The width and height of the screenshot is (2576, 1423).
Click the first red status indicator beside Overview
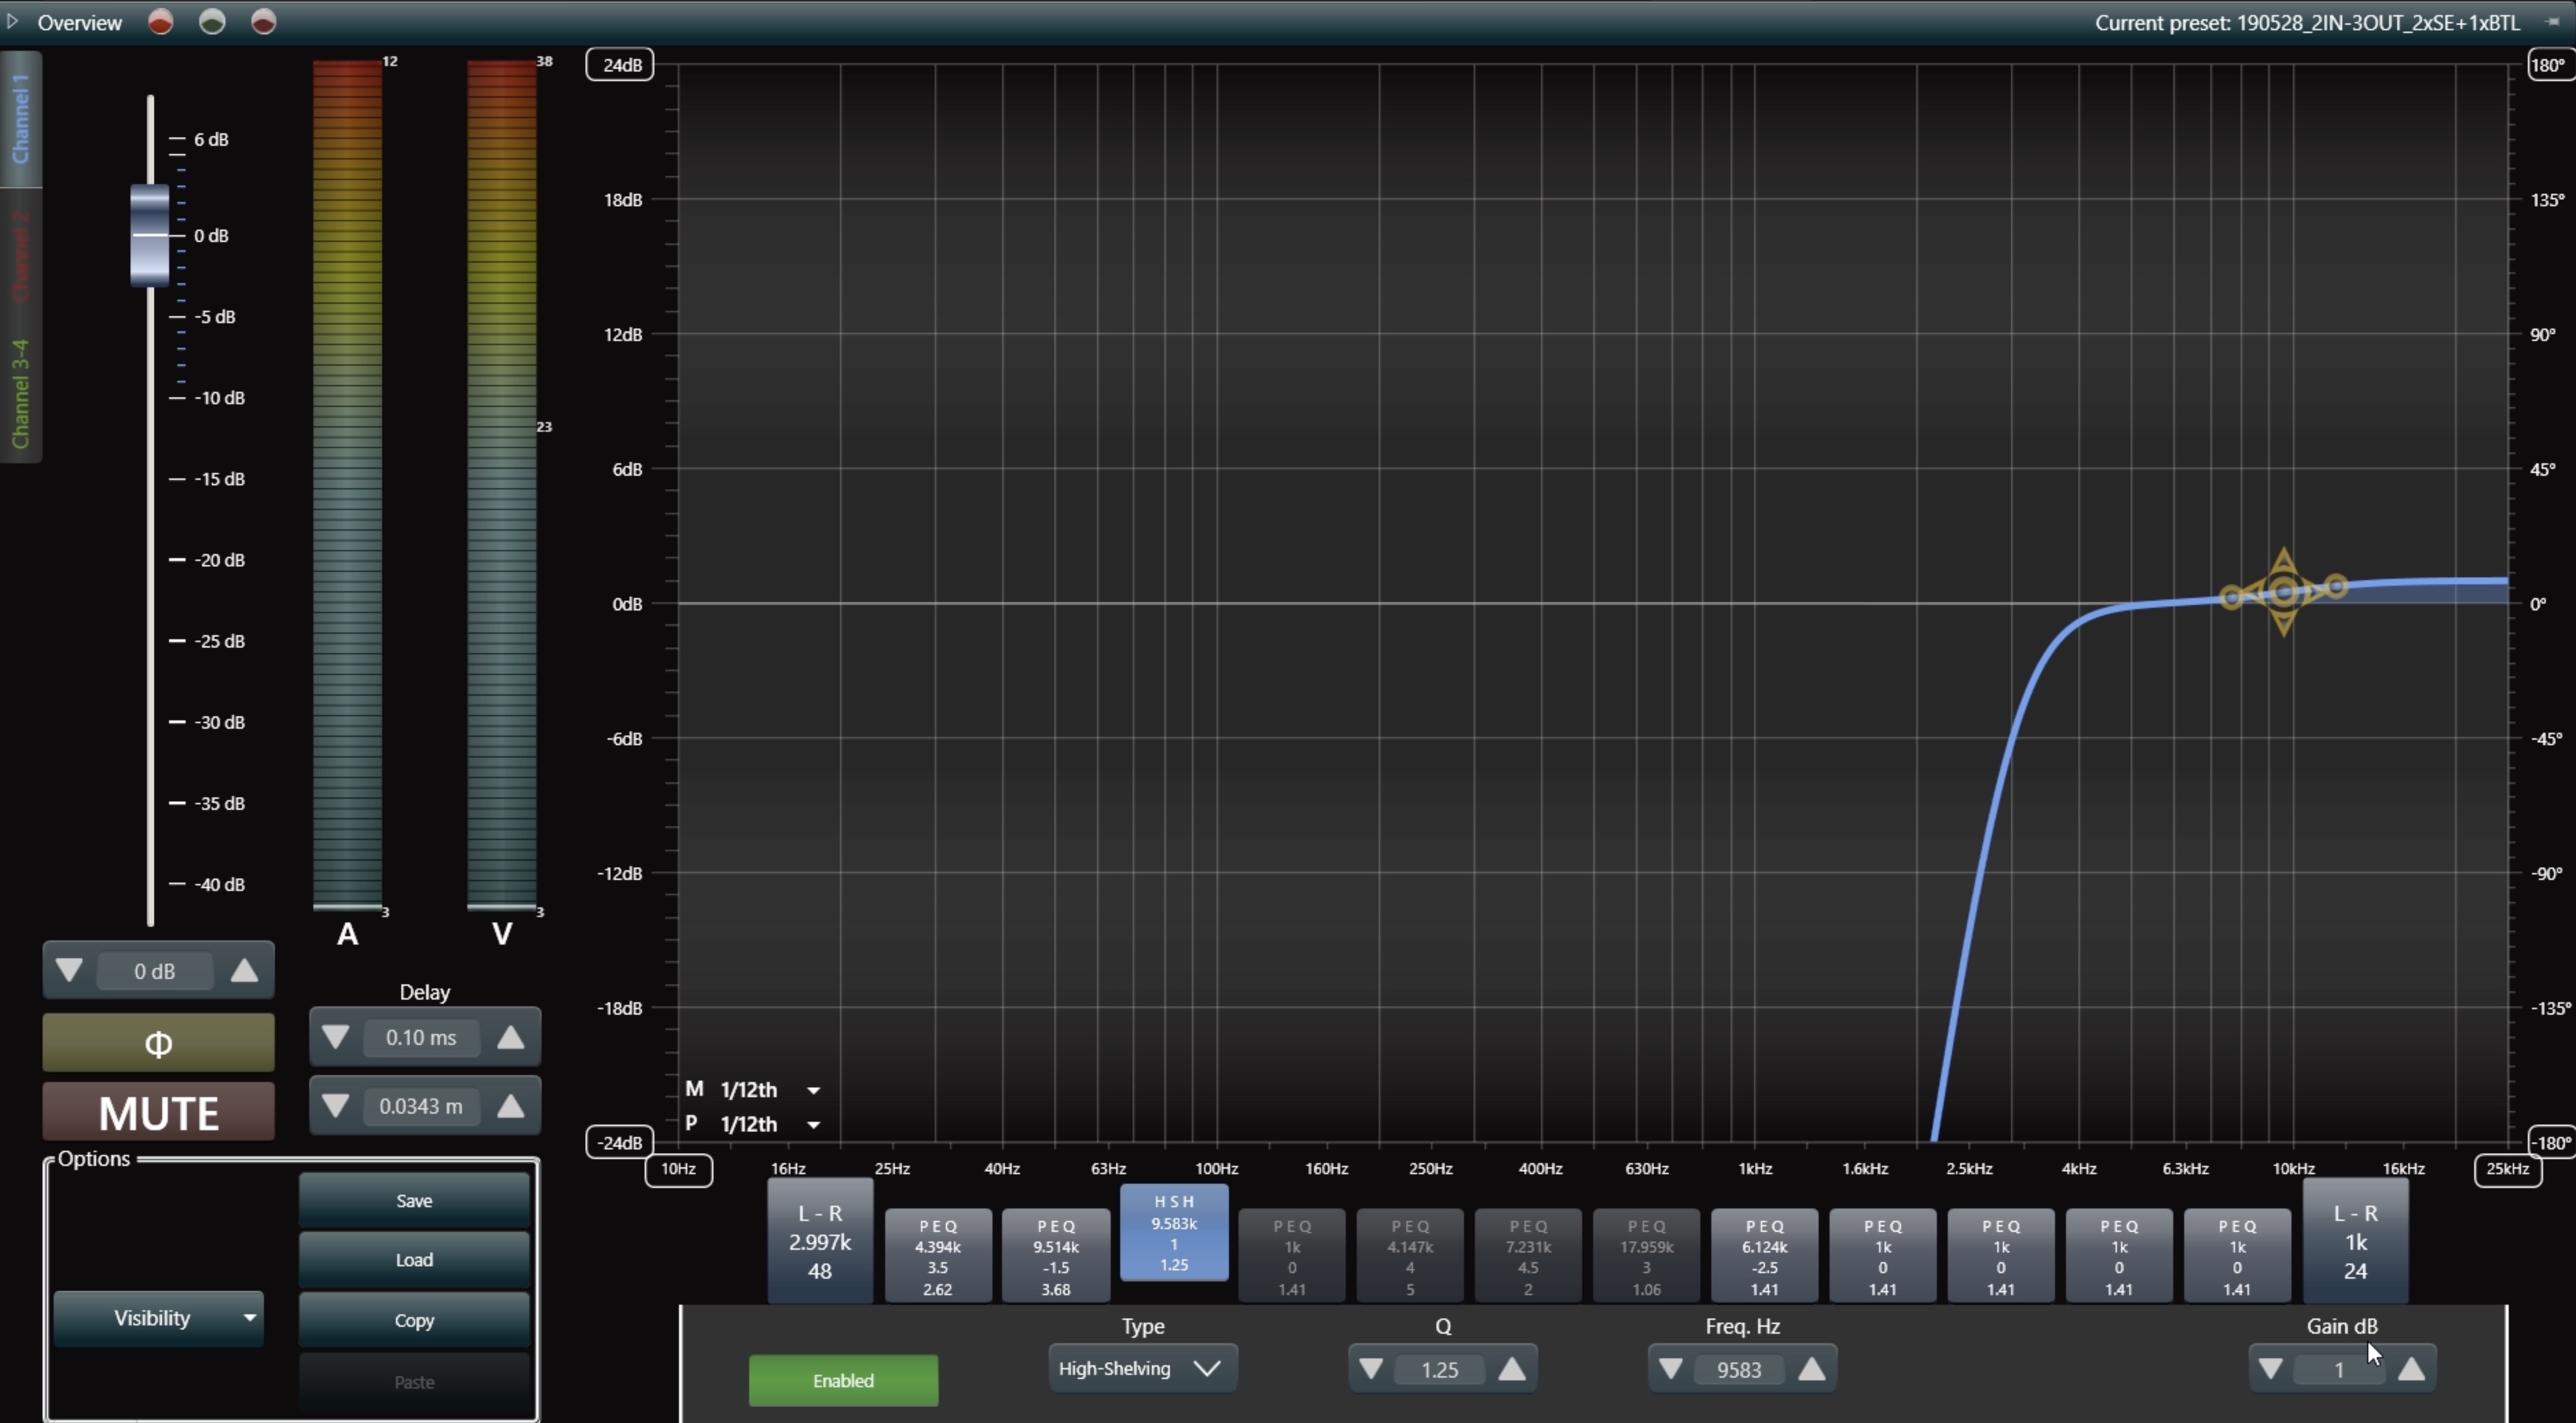coord(160,22)
